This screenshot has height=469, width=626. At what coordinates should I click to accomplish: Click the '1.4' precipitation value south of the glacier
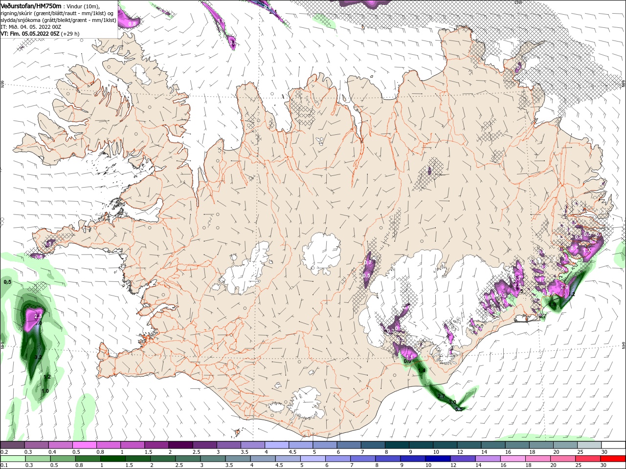pos(422,370)
